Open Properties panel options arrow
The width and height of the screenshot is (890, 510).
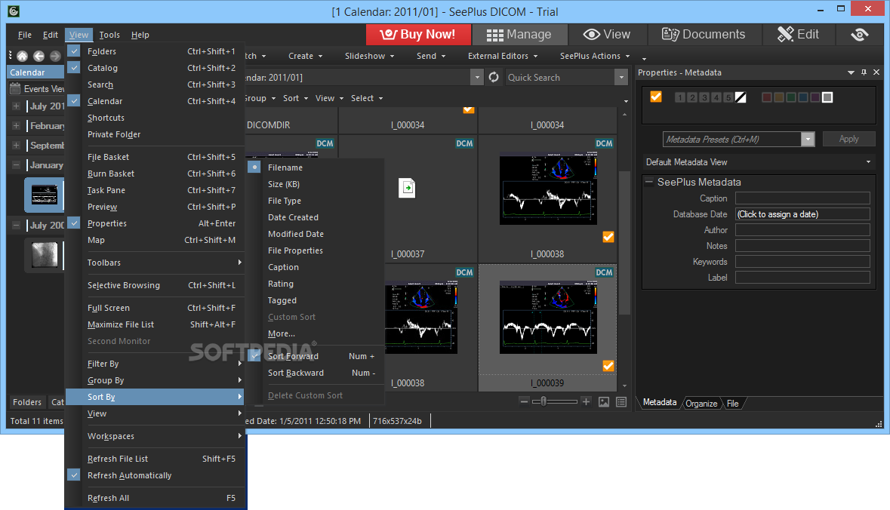[851, 72]
